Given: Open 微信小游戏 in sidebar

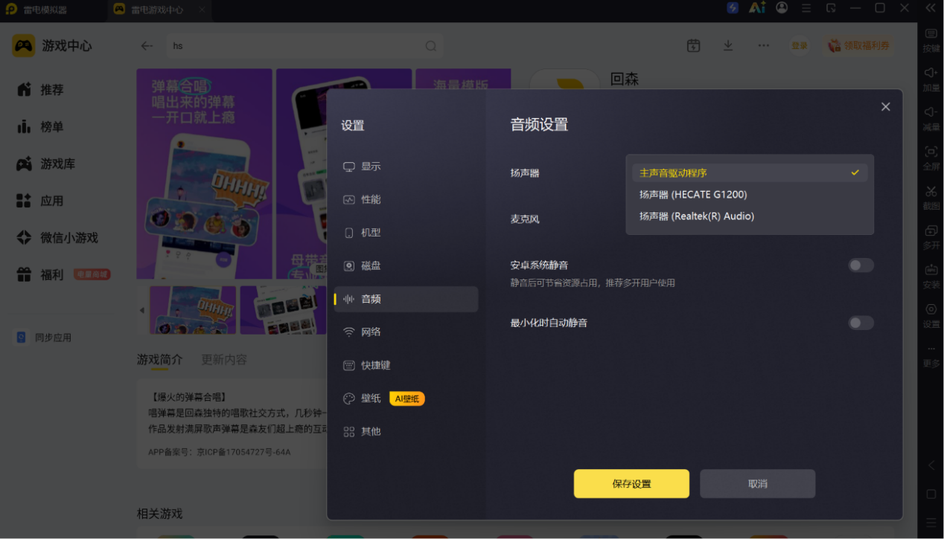Looking at the screenshot, I should pos(58,238).
